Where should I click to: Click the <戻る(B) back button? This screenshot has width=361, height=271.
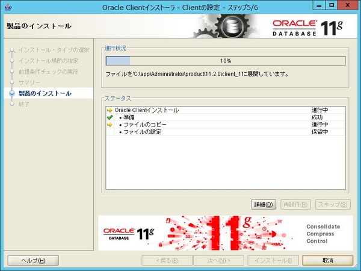coord(167,260)
